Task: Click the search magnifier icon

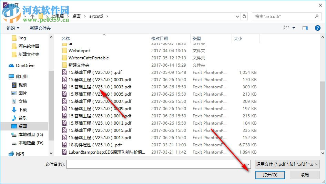Action: (x=316, y=16)
